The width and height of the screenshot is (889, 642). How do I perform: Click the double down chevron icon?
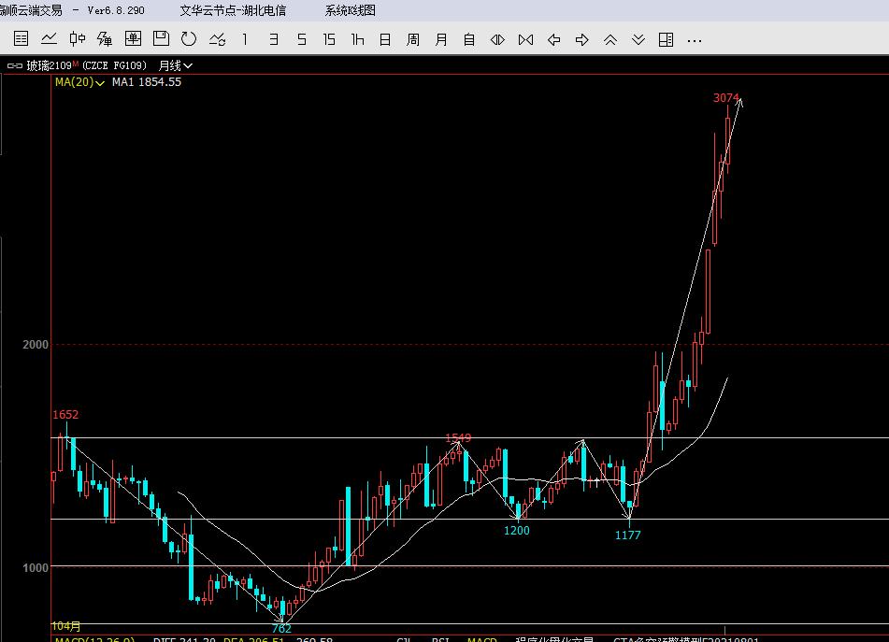pyautogui.click(x=638, y=39)
